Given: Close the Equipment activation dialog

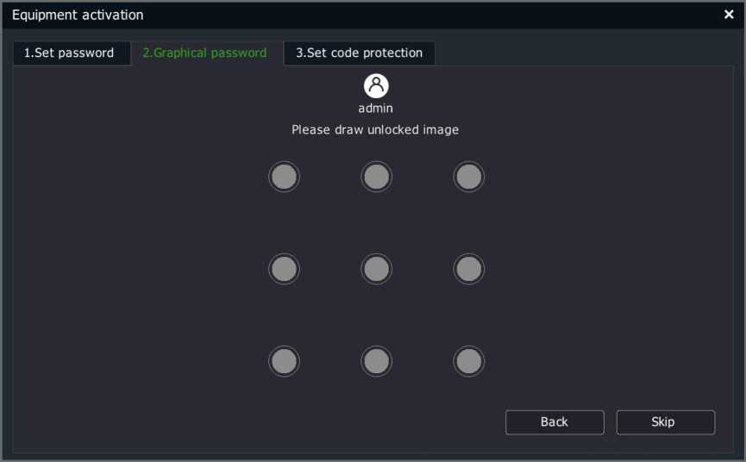Looking at the screenshot, I should click(729, 15).
